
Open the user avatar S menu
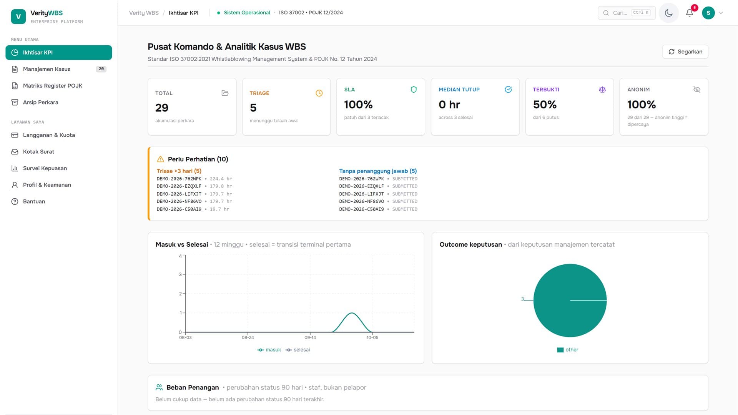[x=708, y=13]
